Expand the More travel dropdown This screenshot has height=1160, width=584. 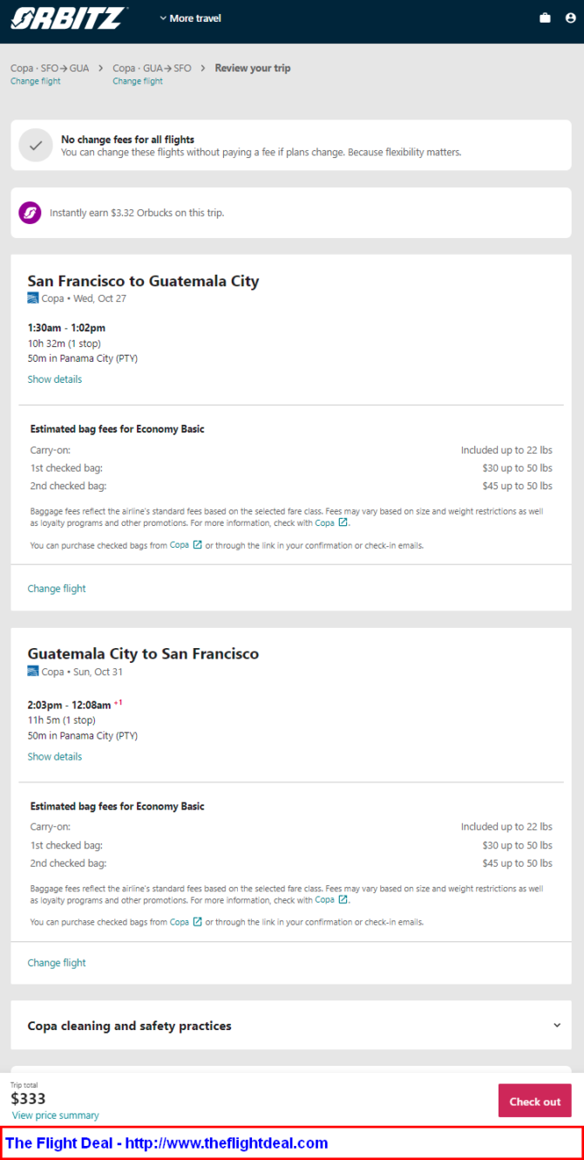click(190, 18)
